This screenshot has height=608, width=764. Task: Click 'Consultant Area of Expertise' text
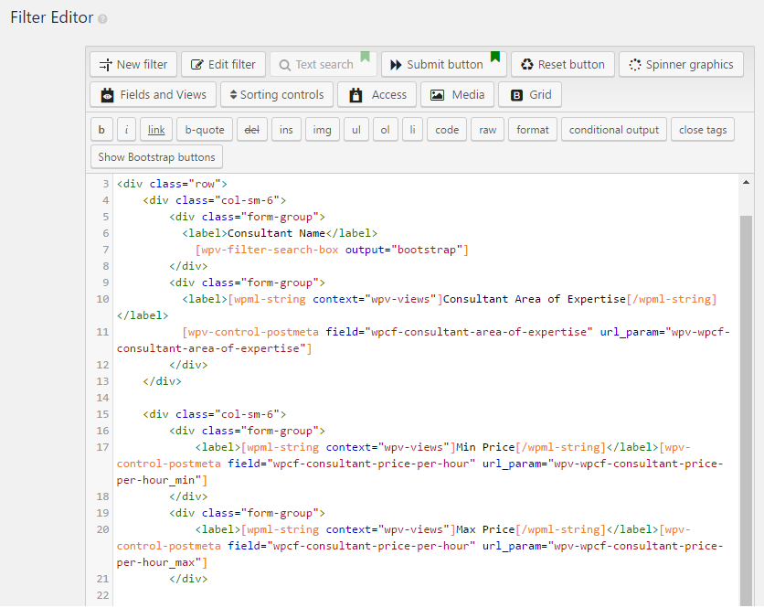pos(534,299)
